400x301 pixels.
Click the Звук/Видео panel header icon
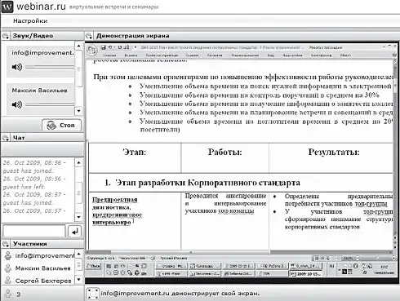[6, 36]
